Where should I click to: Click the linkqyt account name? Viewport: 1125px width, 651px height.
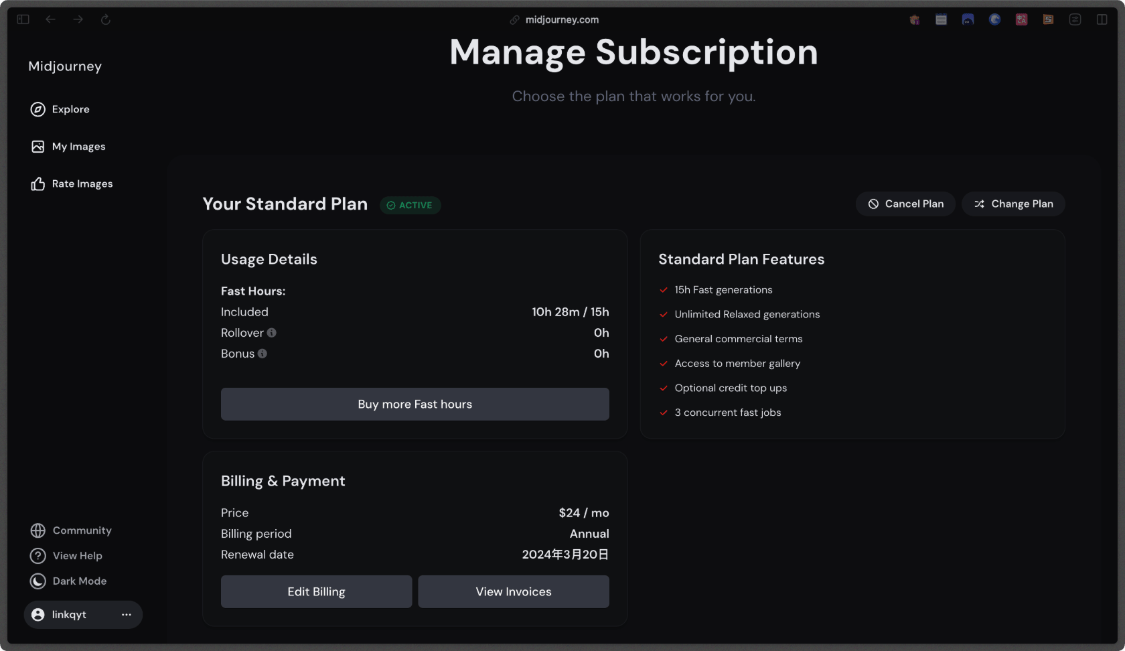pos(69,615)
